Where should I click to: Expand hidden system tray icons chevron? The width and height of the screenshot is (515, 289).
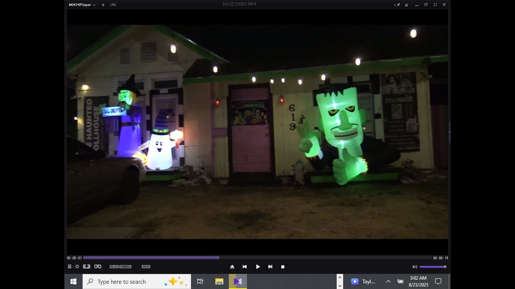(388, 281)
